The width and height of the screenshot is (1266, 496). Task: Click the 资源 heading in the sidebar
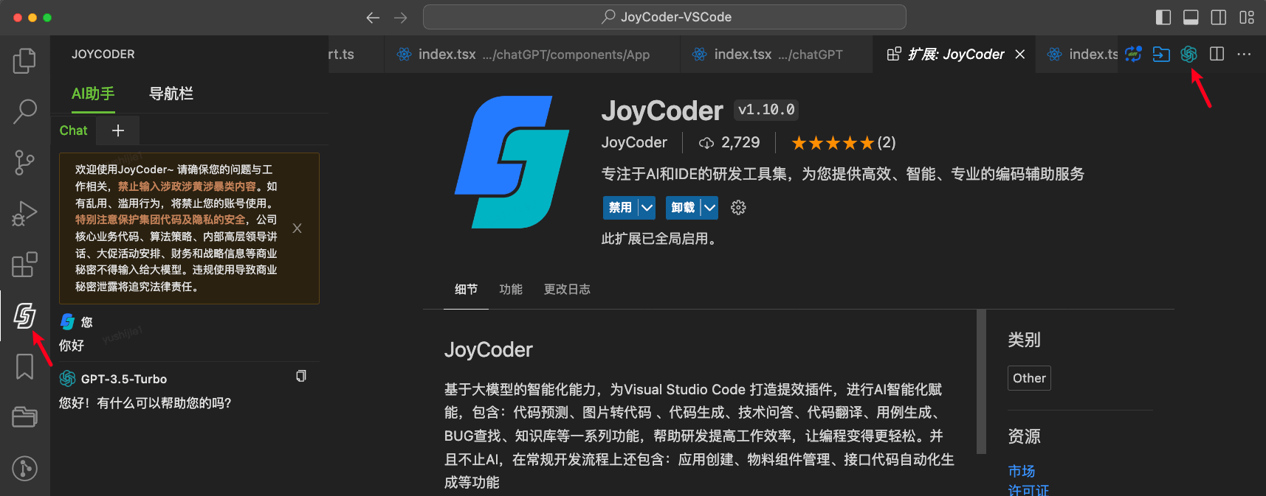click(1024, 436)
